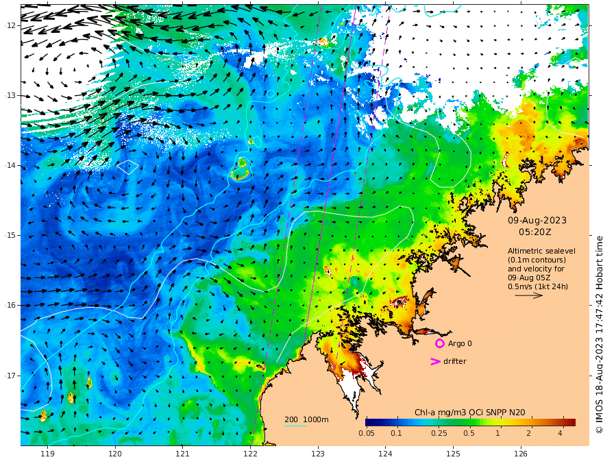Image resolution: width=603 pixels, height=466 pixels.
Task: Click the longitude axis label 125
Action: tap(454, 454)
